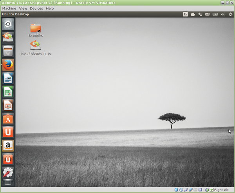Open the View menu
This screenshot has height=193, width=235.
[x=23, y=8]
